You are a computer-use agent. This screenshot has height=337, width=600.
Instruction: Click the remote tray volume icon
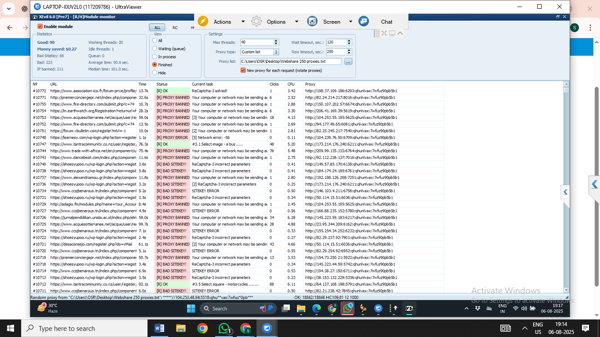524,308
